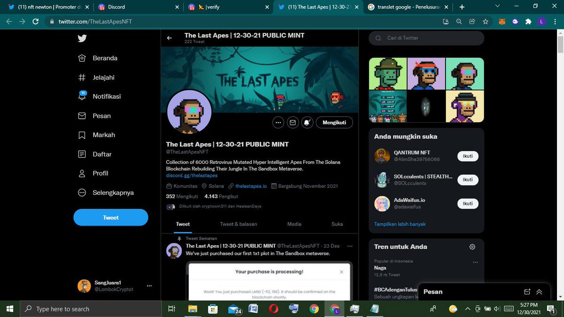Screen dimensions: 564x317
Task: Open the Last Apes profile avatar
Action: (x=189, y=111)
